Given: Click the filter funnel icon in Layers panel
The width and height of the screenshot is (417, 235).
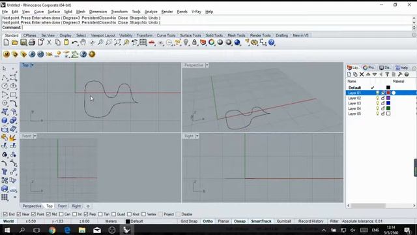Looking at the screenshot, I should click(x=387, y=74).
